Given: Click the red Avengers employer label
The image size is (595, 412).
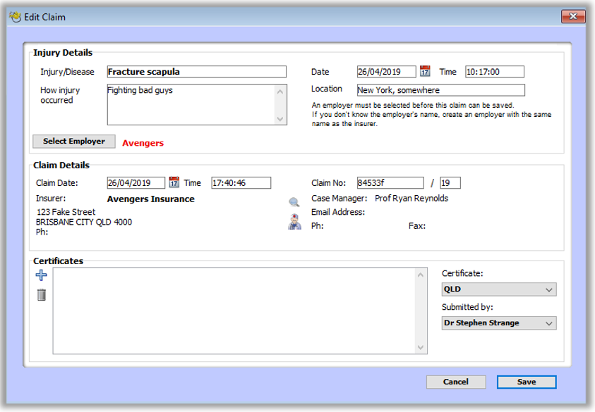Looking at the screenshot, I should (143, 142).
